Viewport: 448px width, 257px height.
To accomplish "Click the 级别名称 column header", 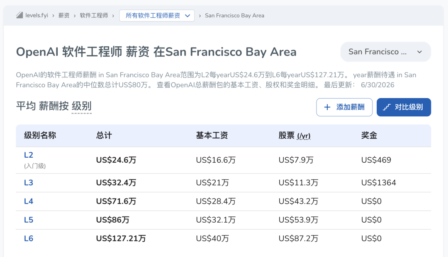I will pos(40,135).
